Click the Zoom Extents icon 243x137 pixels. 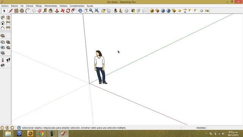pyautogui.click(x=97, y=11)
